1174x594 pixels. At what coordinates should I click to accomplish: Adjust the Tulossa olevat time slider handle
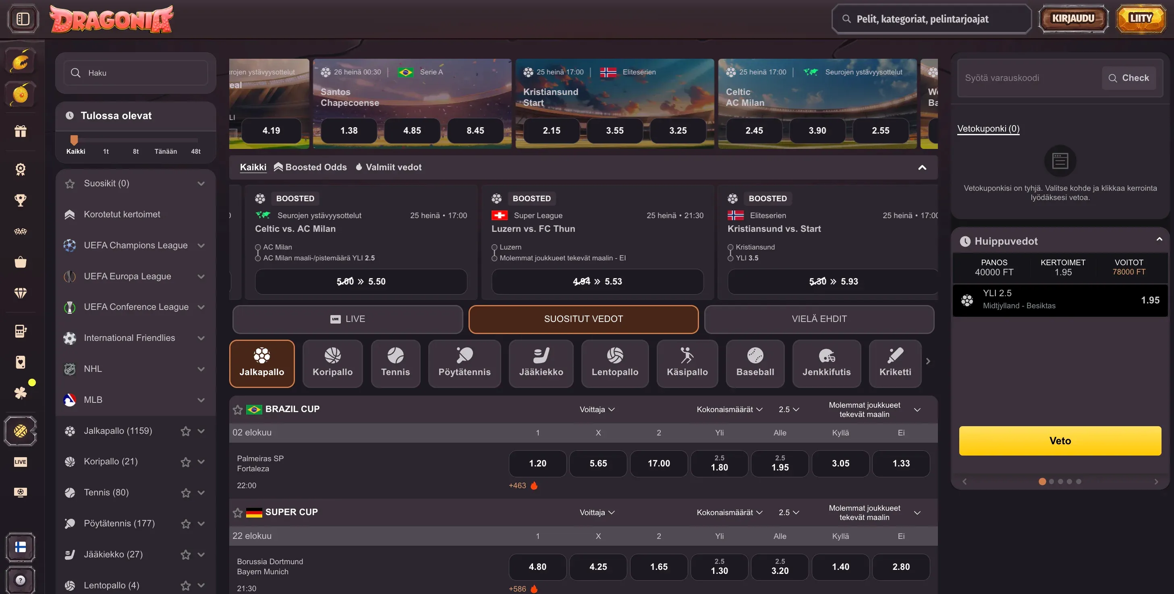[74, 140]
